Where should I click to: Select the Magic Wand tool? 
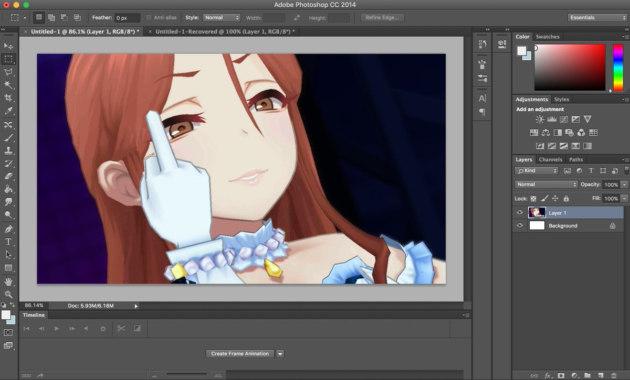click(x=8, y=85)
